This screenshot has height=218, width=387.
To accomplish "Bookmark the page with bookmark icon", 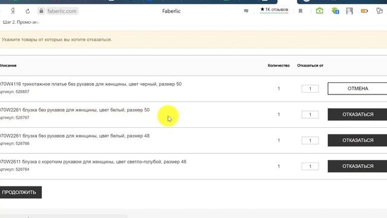I will click(x=301, y=11).
